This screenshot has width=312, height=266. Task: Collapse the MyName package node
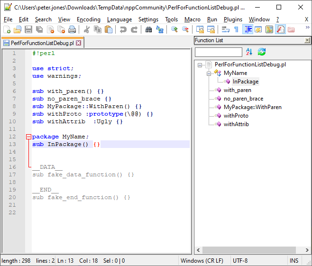pyautogui.click(x=209, y=73)
